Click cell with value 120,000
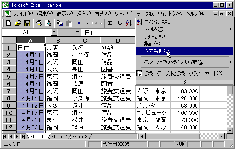The height and width of the screenshot is (149, 235). [185, 98]
